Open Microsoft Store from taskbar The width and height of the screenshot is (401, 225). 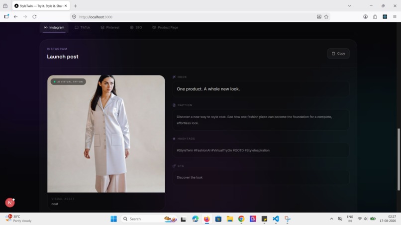tap(218, 219)
